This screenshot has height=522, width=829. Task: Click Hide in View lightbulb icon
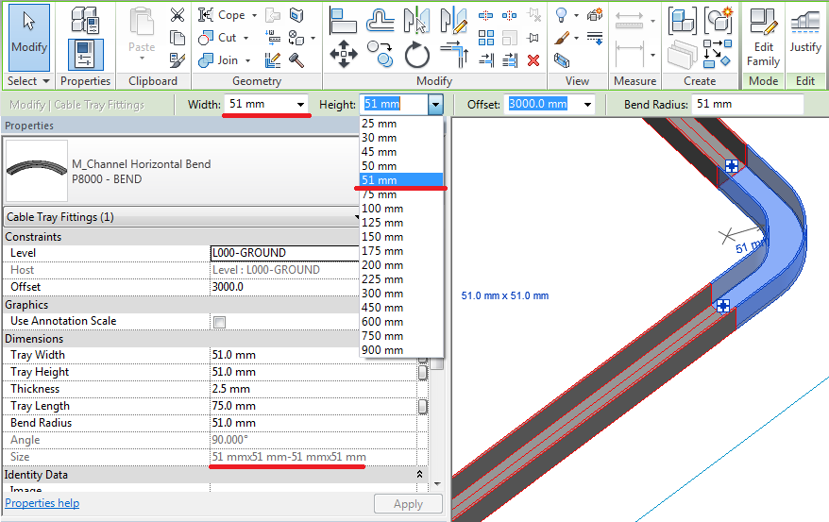click(x=562, y=15)
